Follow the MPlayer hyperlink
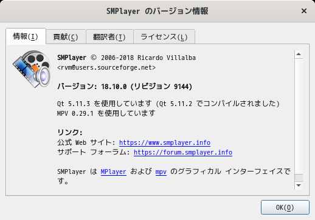 (114, 172)
